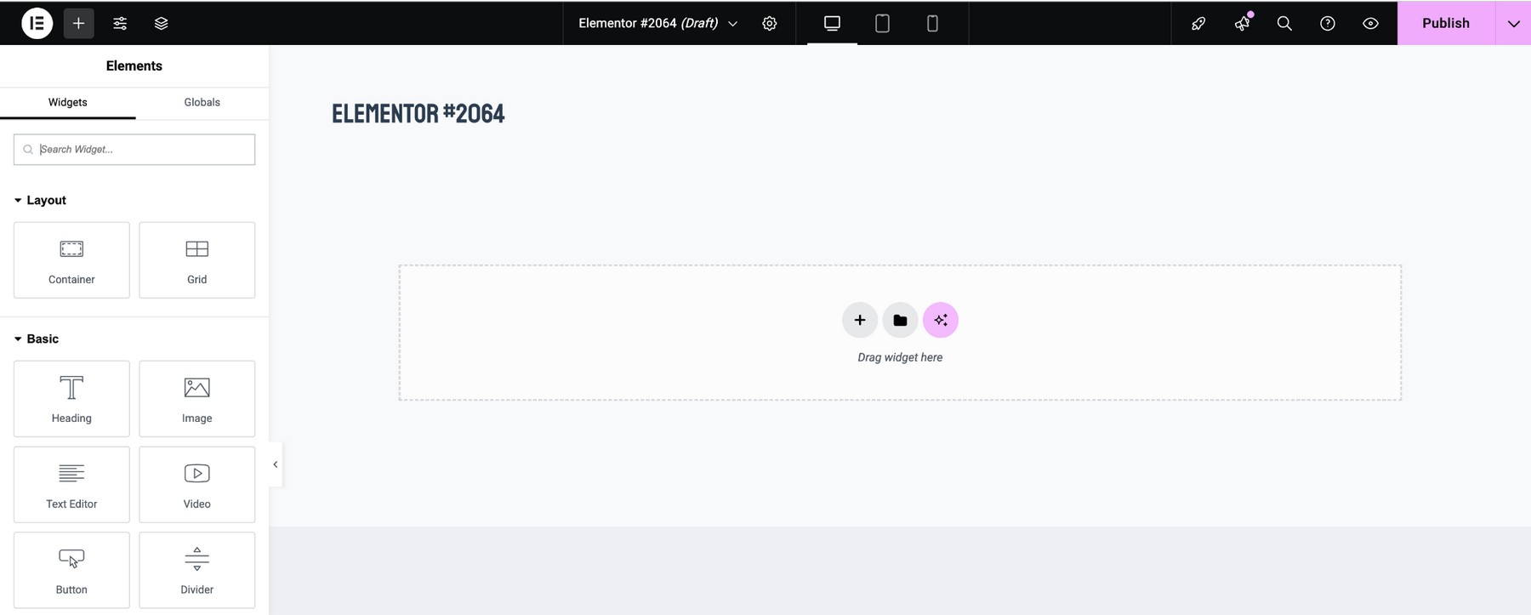Collapse the Basic section
The width and height of the screenshot is (1531, 615).
pos(37,339)
